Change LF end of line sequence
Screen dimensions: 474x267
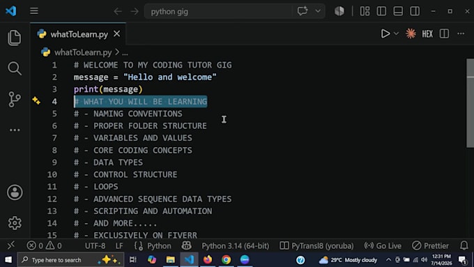click(119, 246)
